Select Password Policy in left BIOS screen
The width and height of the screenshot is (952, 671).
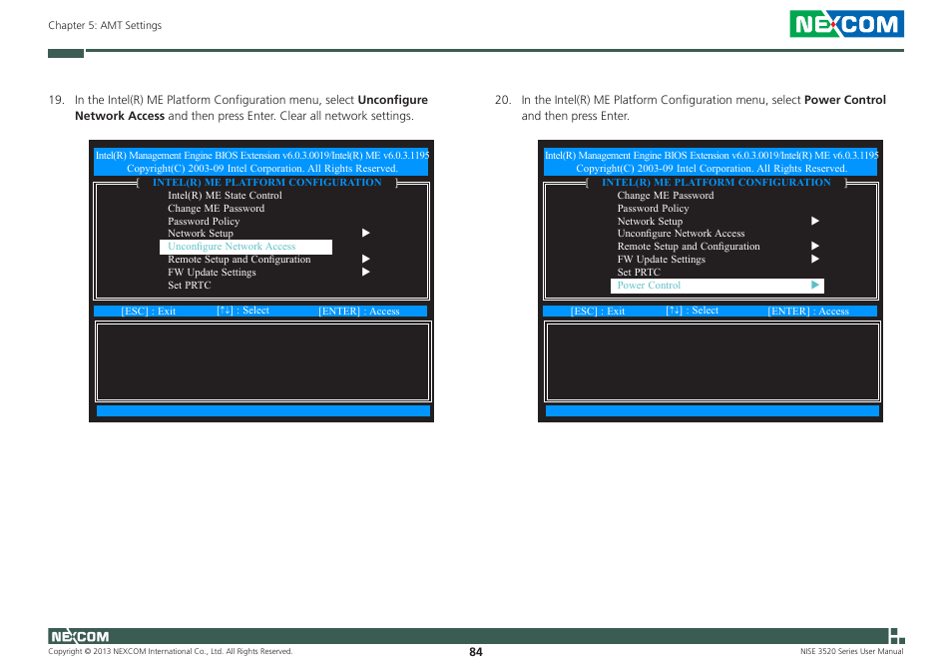(204, 221)
